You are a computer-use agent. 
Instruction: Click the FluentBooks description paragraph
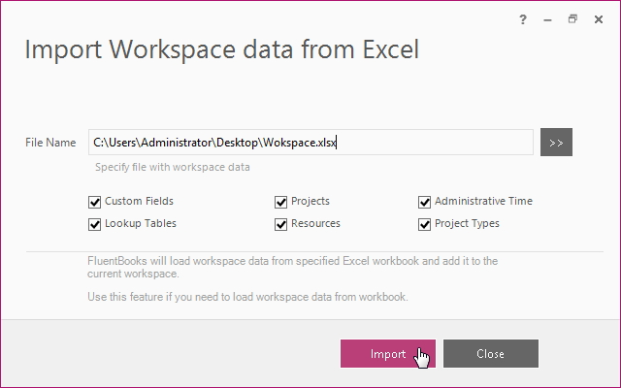point(292,268)
